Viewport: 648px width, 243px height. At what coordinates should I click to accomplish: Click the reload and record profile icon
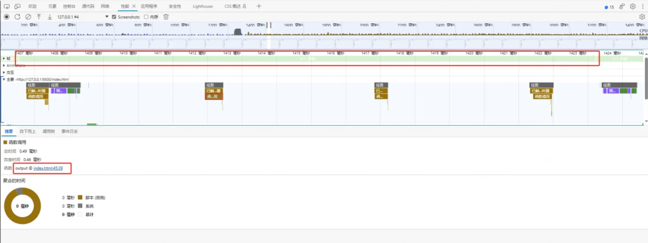coord(17,17)
